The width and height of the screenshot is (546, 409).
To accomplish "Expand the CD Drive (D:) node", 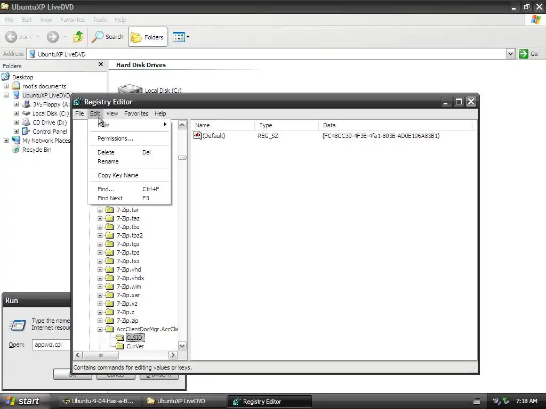I will (x=16, y=122).
